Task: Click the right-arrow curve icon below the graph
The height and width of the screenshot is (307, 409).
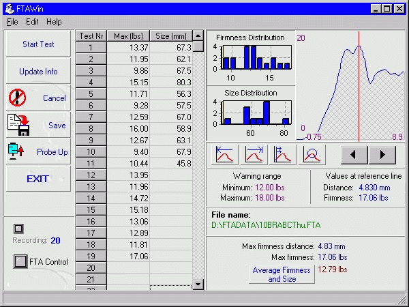Action: coord(254,154)
